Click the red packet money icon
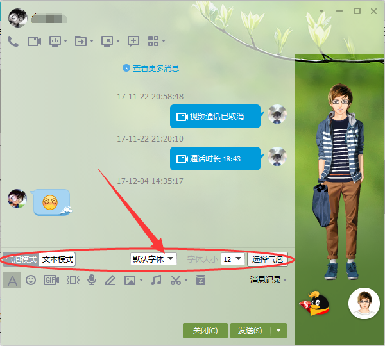The image size is (385, 346). tap(201, 280)
